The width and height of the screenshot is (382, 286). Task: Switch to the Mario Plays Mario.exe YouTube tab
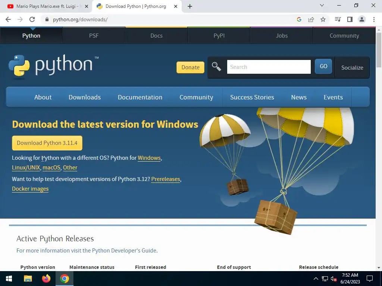pos(46,6)
